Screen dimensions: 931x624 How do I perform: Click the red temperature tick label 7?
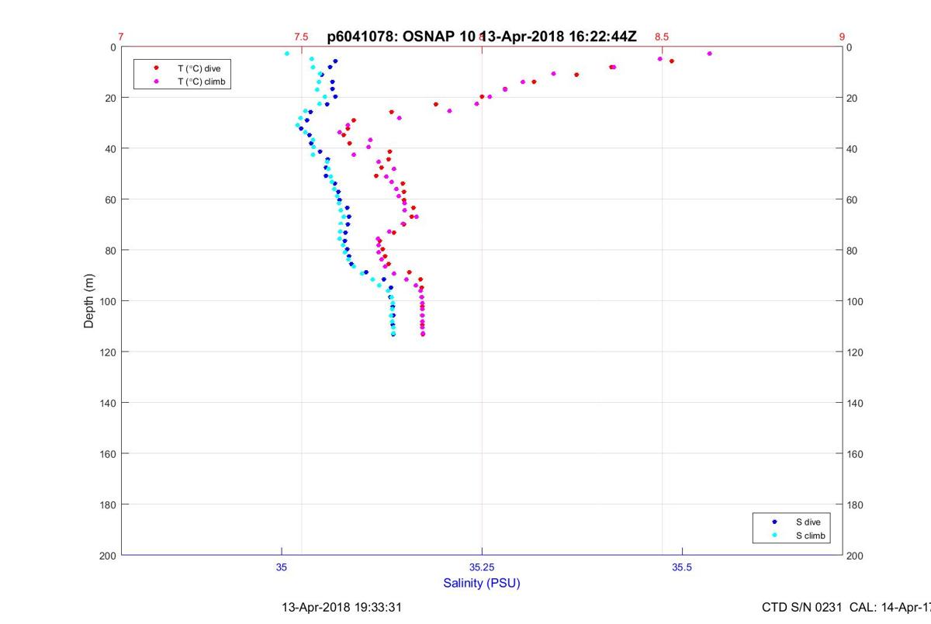tap(121, 36)
